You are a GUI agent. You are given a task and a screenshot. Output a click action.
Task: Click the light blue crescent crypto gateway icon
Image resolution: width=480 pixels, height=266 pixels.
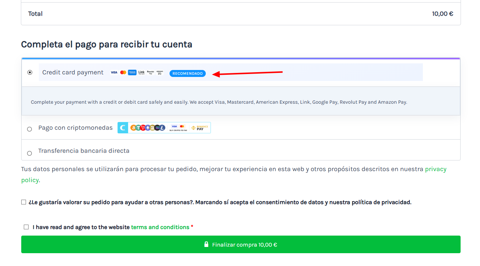123,128
